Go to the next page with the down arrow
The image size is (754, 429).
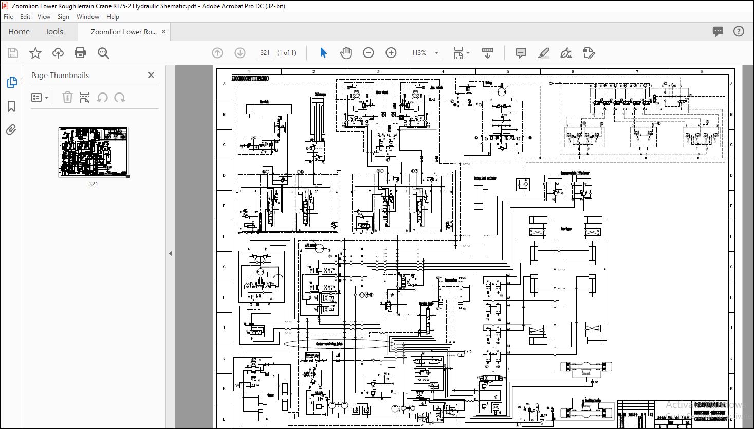[240, 53]
